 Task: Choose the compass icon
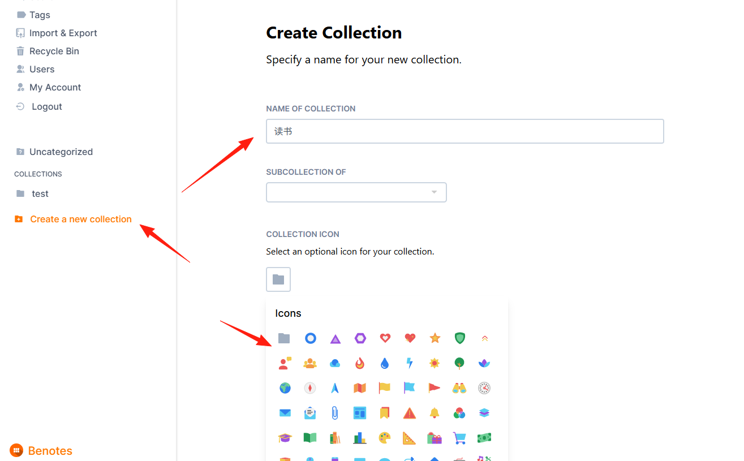(310, 388)
